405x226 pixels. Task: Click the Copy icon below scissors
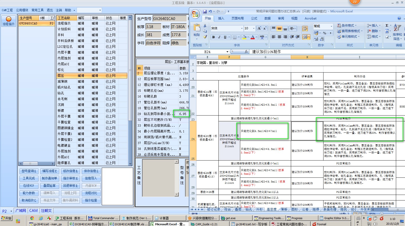click(205, 31)
